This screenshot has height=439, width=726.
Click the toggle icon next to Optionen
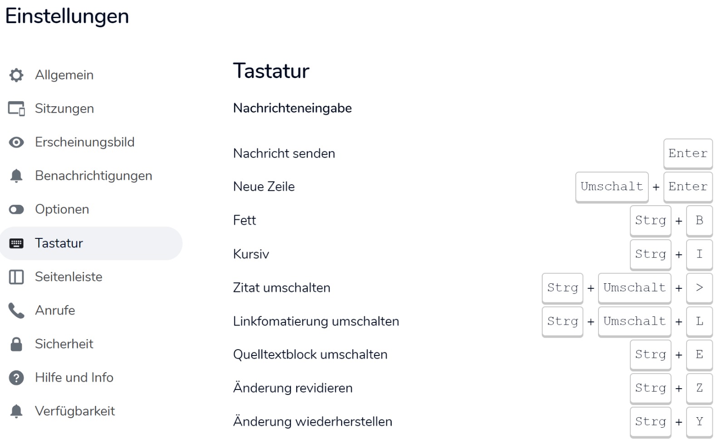click(16, 209)
